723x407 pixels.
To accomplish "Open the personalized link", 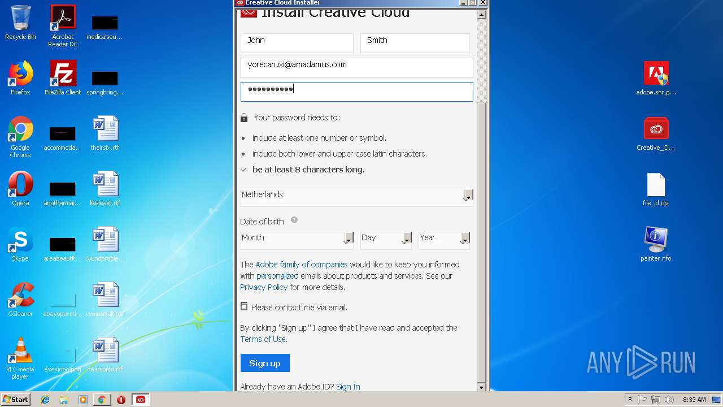I will pos(277,276).
